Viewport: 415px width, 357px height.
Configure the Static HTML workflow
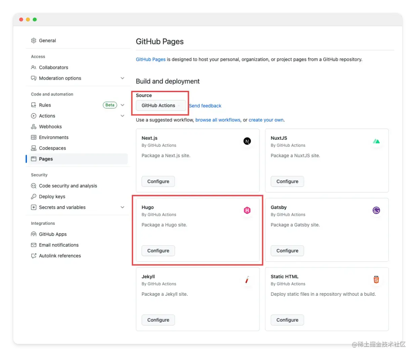click(x=287, y=320)
